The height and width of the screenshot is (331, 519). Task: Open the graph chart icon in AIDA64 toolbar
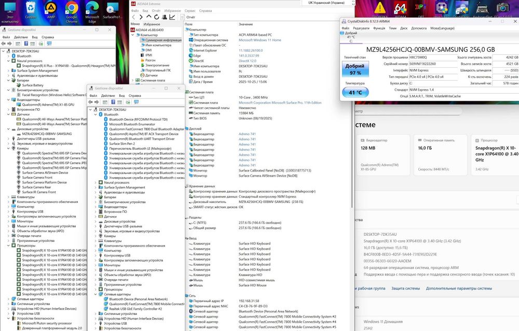coord(172,17)
